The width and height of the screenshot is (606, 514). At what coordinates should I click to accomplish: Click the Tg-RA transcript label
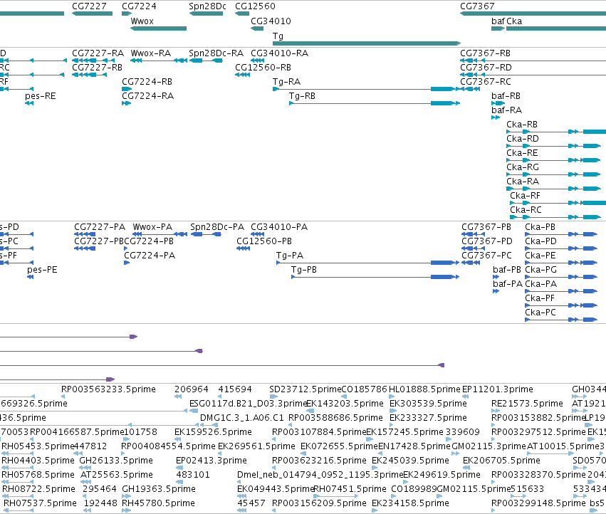point(287,82)
